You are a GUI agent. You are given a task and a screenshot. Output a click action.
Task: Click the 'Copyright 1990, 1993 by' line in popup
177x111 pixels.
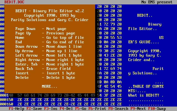click(x=50, y=16)
